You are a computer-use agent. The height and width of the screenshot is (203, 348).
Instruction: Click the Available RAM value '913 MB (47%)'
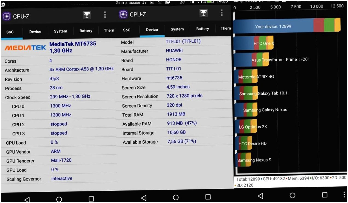pos(182,123)
